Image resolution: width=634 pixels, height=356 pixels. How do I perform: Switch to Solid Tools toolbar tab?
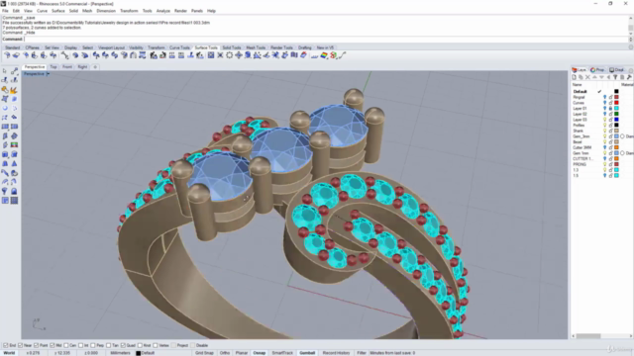(232, 47)
